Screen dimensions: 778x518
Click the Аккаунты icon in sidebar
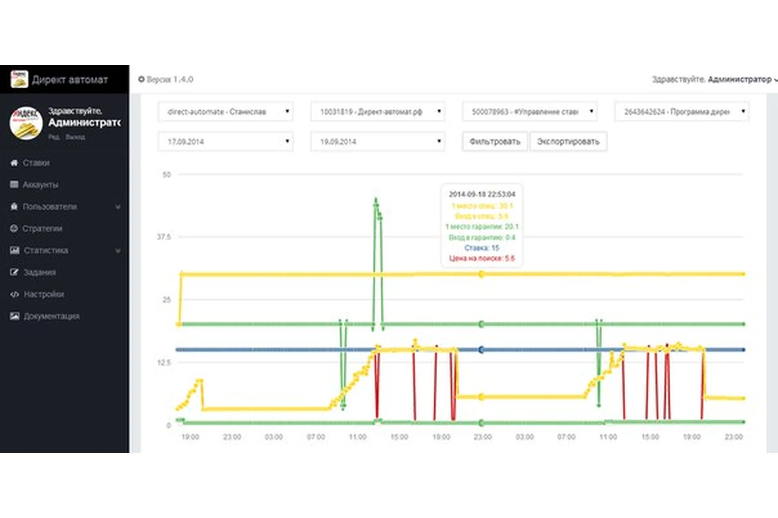click(14, 185)
